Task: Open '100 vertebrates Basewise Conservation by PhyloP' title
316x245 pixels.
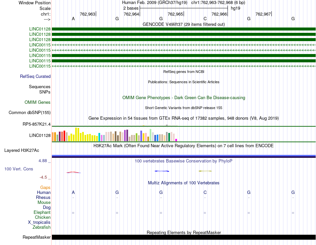Action: [184, 161]
